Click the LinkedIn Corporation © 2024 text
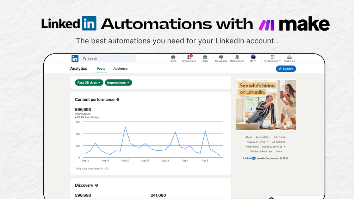This screenshot has width=354, height=199. tap(272, 158)
